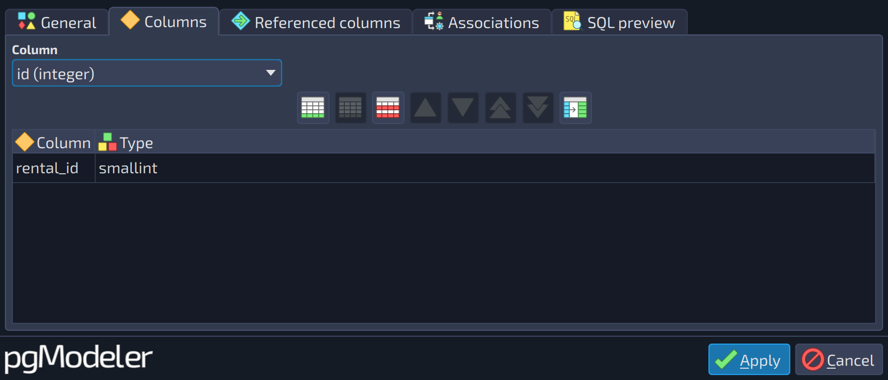The width and height of the screenshot is (888, 380).
Task: Click the add all columns icon
Action: (x=575, y=108)
